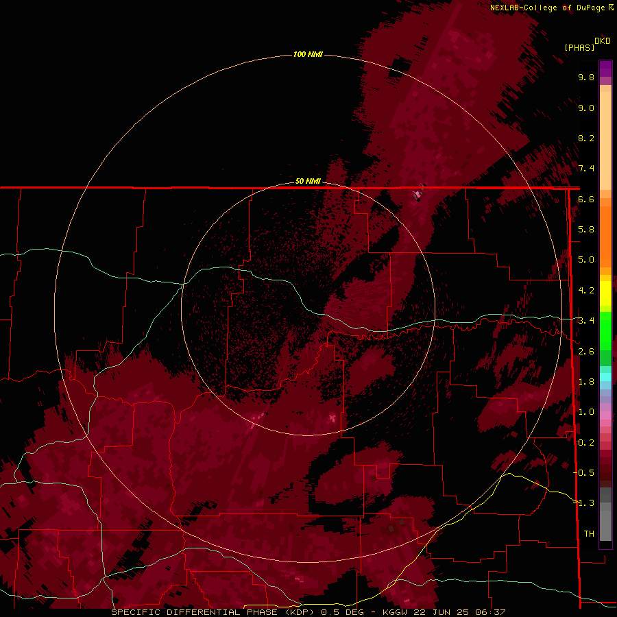The width and height of the screenshot is (617, 617).
Task: Click the 9.8 value on the legend
Action: (586, 77)
